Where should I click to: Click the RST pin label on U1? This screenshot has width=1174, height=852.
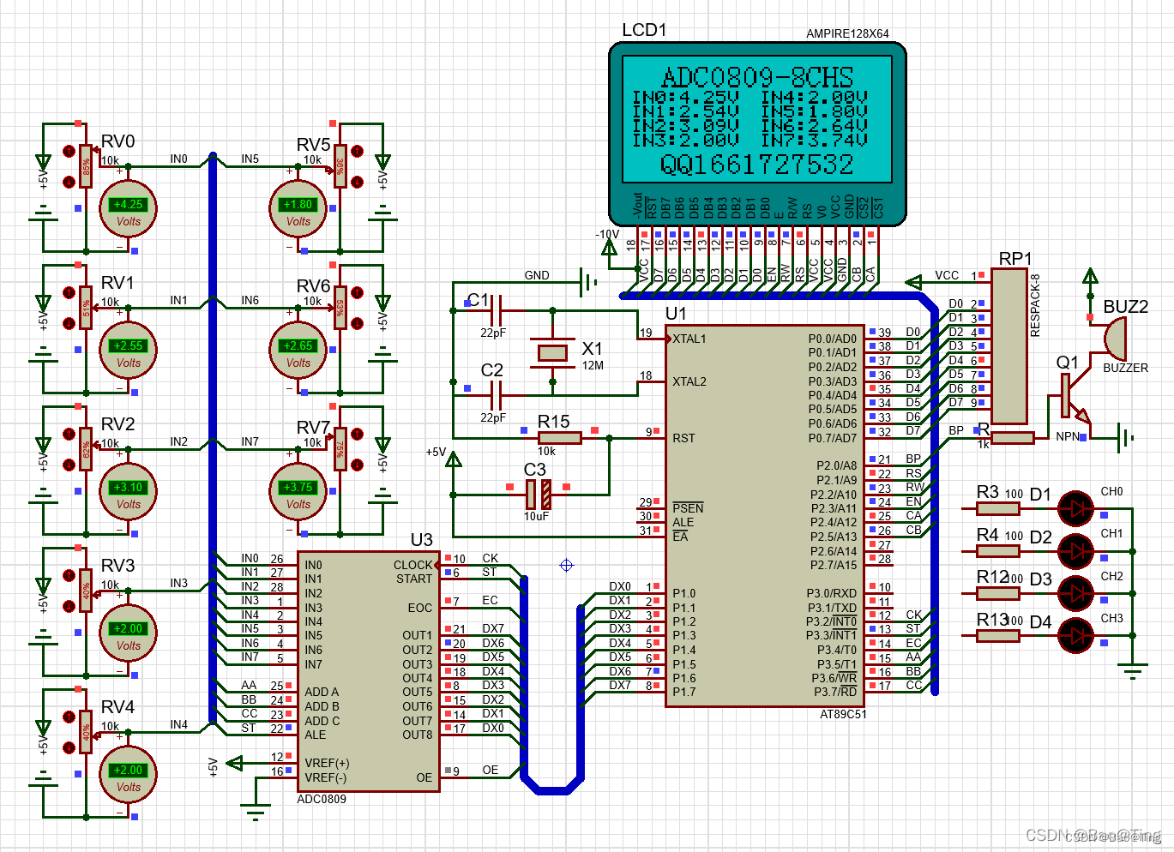683,438
